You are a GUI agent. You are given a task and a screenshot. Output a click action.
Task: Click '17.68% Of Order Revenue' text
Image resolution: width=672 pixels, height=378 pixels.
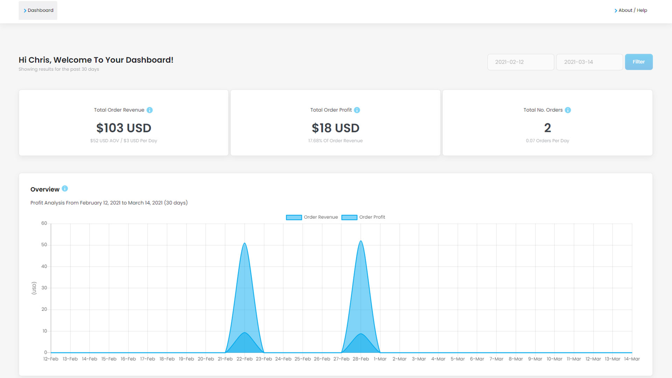coord(335,141)
